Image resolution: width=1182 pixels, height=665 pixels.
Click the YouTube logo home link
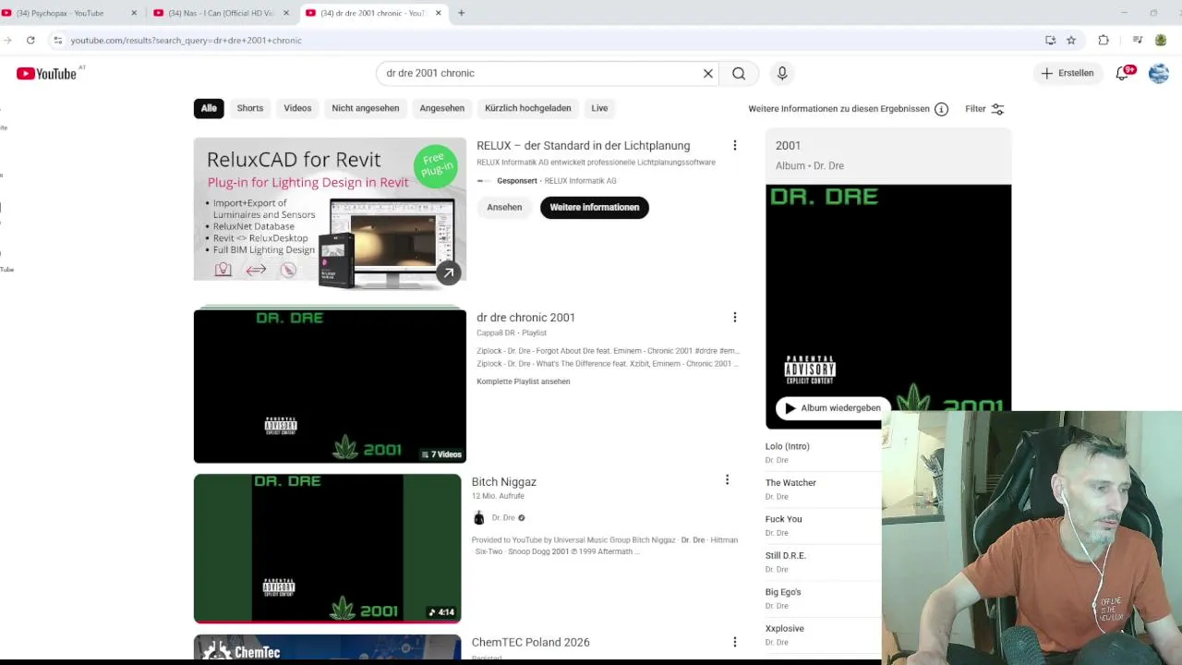tap(46, 74)
